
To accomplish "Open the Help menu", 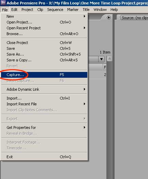I will pyautogui.click(x=114, y=10).
